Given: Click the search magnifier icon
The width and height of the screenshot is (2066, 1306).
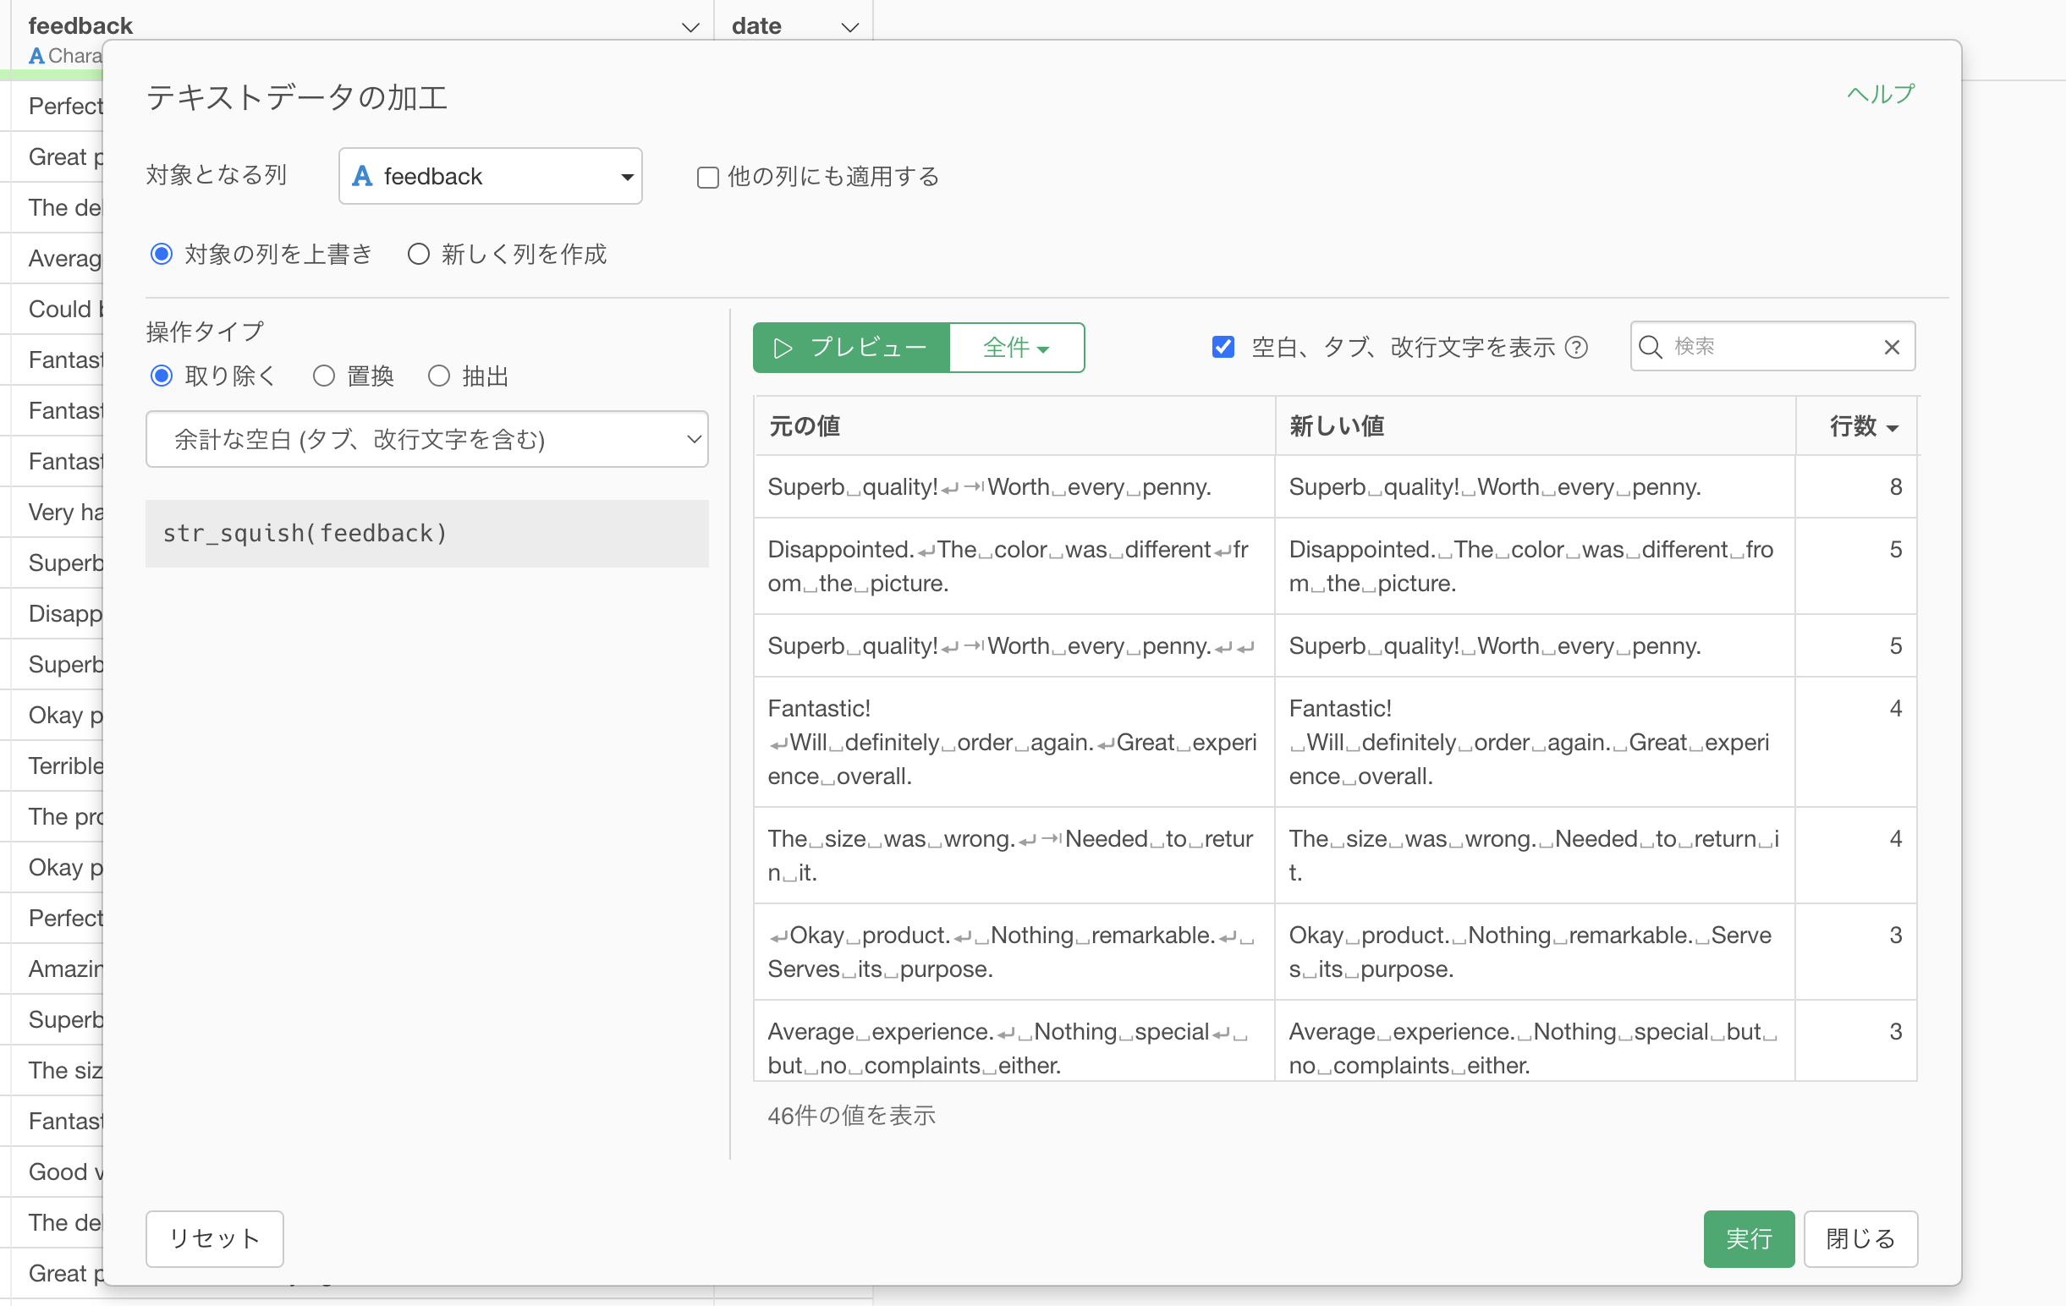Looking at the screenshot, I should coord(1649,348).
